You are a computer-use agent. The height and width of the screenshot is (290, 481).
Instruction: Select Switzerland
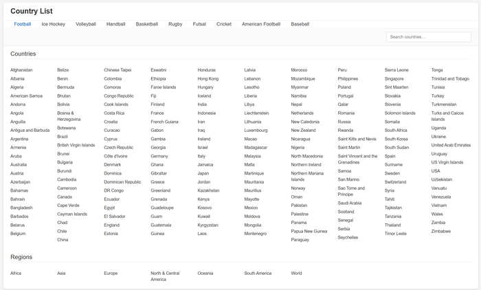[x=395, y=181]
